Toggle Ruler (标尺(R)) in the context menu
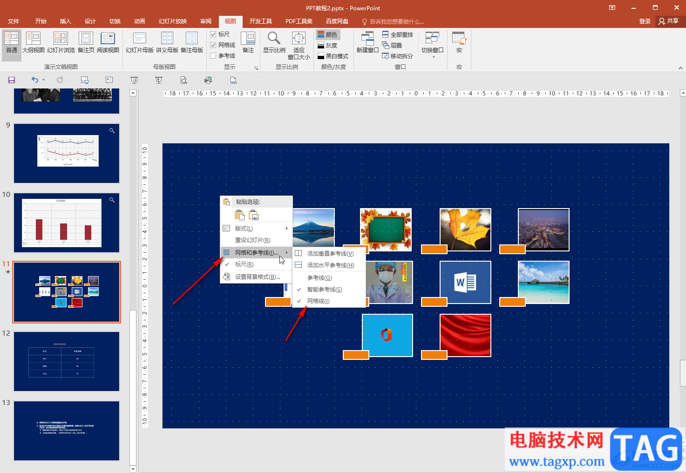 (x=256, y=264)
